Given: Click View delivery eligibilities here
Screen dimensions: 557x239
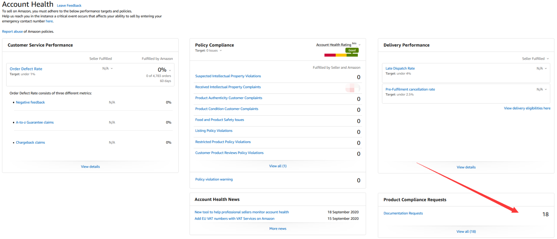Looking at the screenshot, I should (527, 108).
